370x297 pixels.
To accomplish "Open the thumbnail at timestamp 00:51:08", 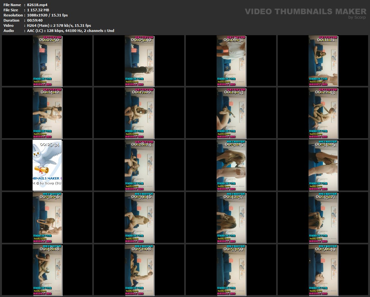I will (x=139, y=270).
